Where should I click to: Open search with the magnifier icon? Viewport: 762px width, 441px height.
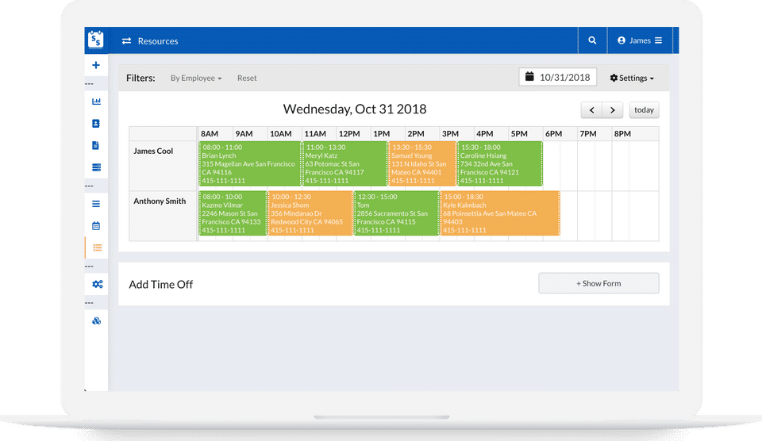tap(592, 40)
